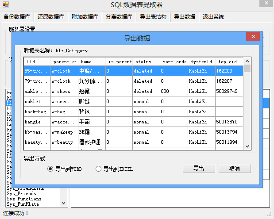Screen dimensions: 274x219
Task: Select cell 79-tro... in CId column
Action: click(37, 81)
